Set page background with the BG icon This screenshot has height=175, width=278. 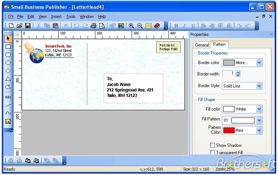point(121,26)
